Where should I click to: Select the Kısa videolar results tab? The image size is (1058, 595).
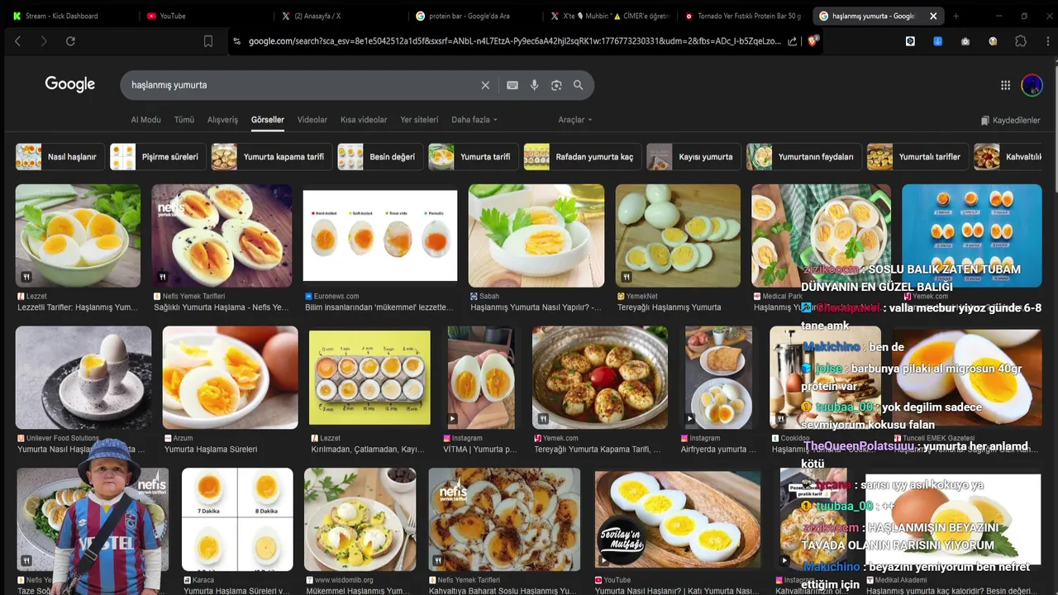point(364,120)
